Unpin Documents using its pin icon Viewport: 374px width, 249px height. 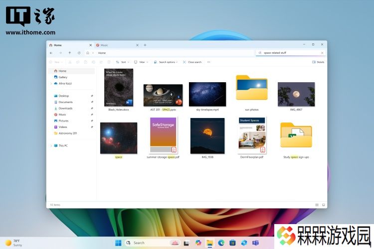click(x=92, y=102)
